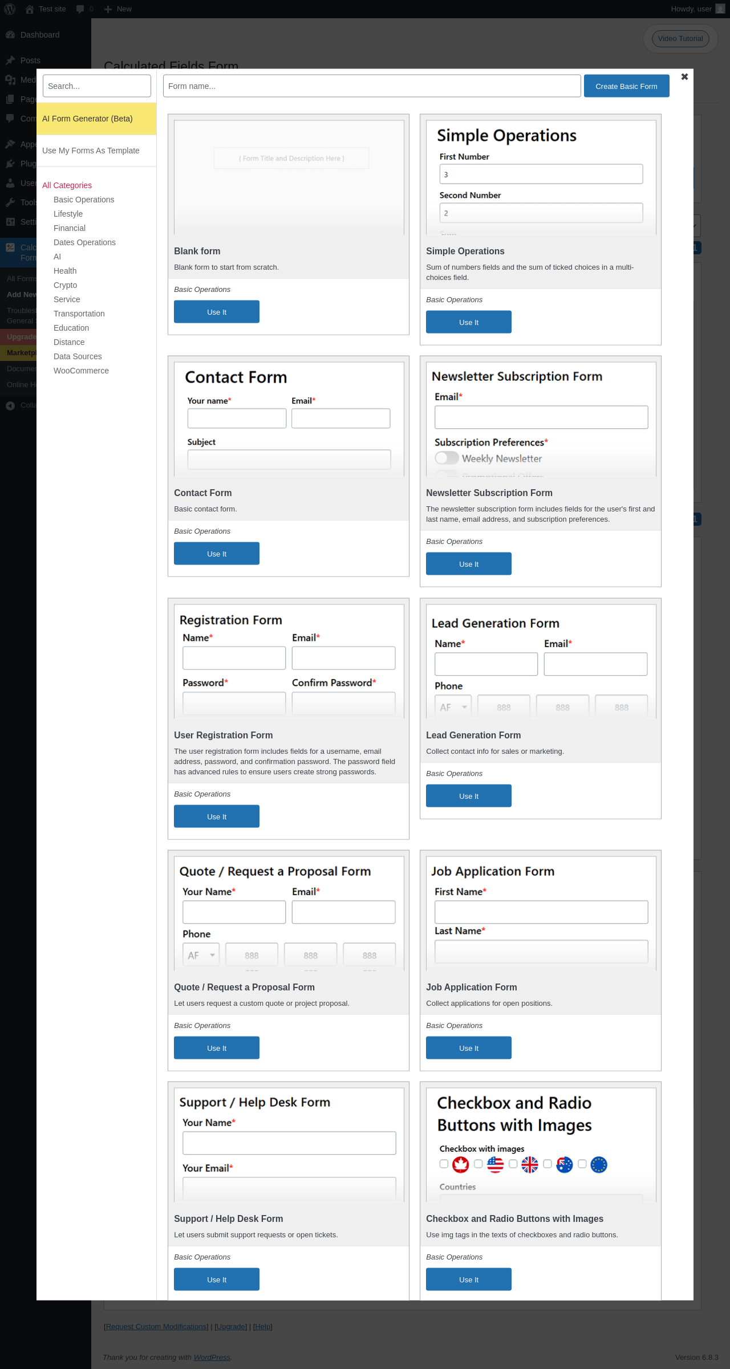Click the plus New icon in admin bar
This screenshot has height=1369, width=730.
[x=108, y=9]
